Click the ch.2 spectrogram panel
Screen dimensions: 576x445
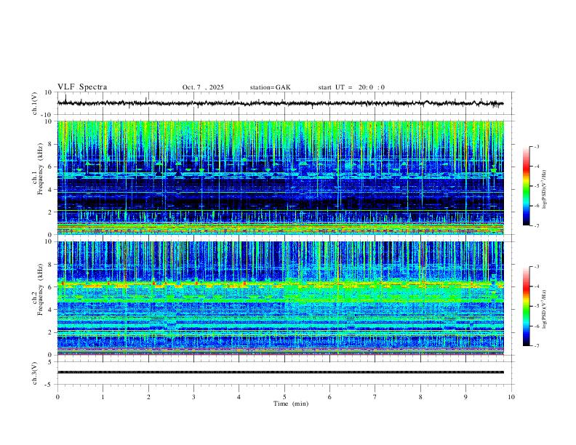[280, 298]
